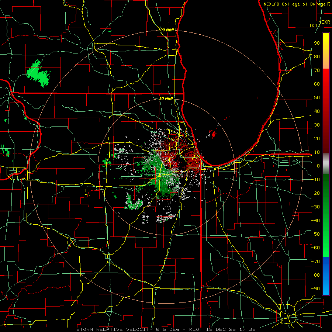Image resolution: width=332 pixels, height=332 pixels.
Task: Click the small red echo over the lake
Action: [214, 134]
